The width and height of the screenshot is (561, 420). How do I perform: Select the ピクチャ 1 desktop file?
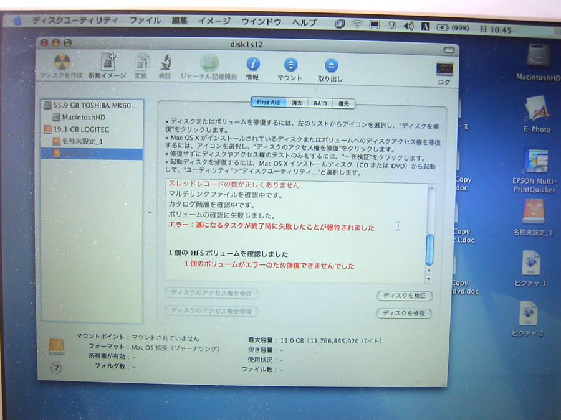point(531,263)
